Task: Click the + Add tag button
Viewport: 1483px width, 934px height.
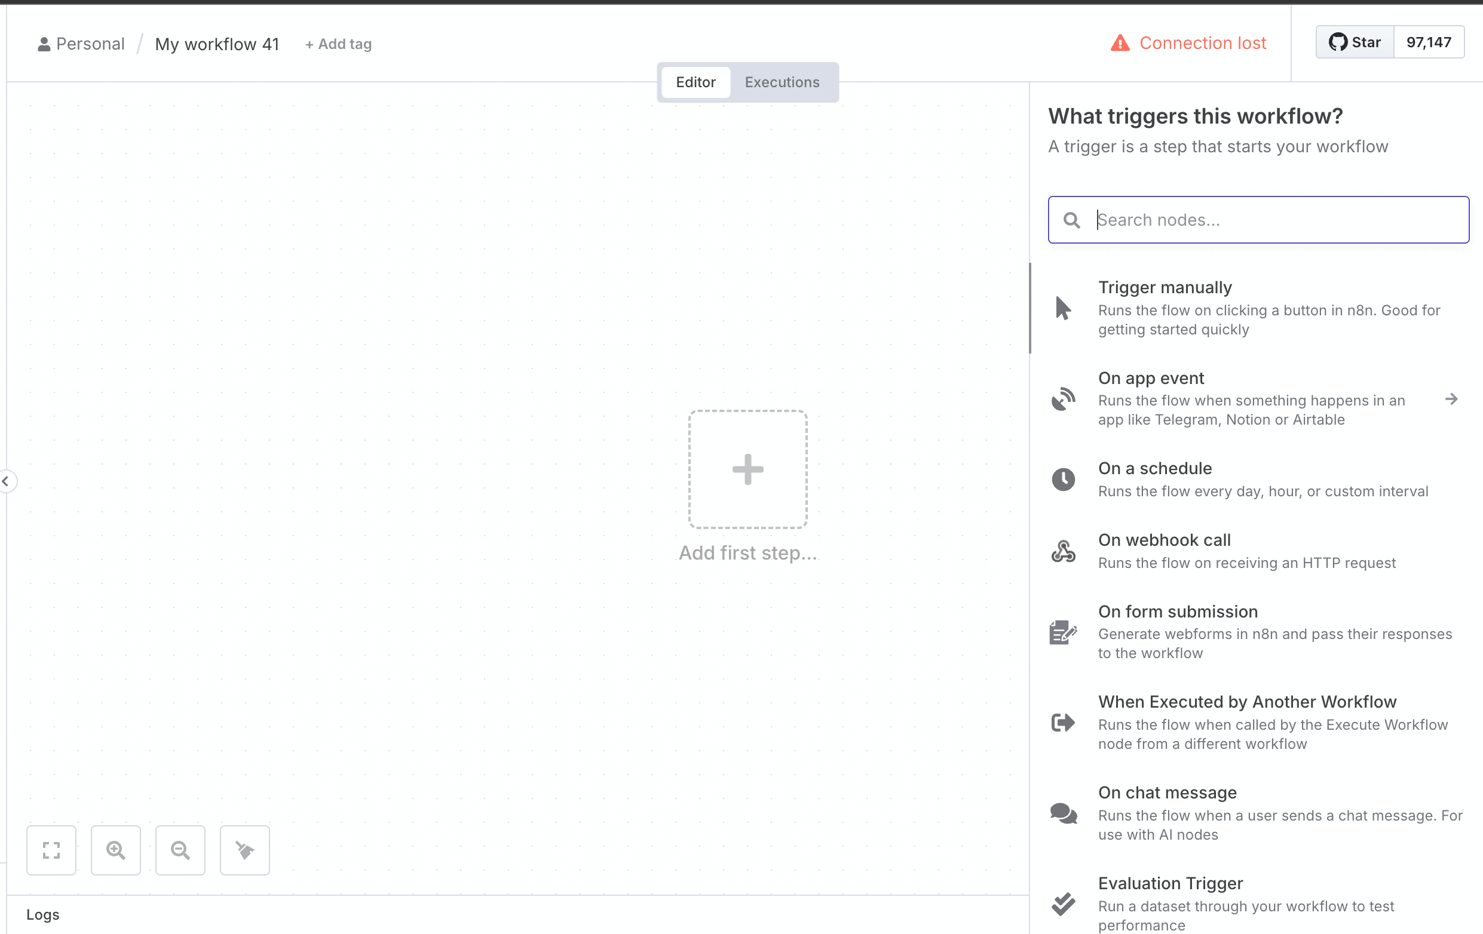Action: click(x=339, y=44)
